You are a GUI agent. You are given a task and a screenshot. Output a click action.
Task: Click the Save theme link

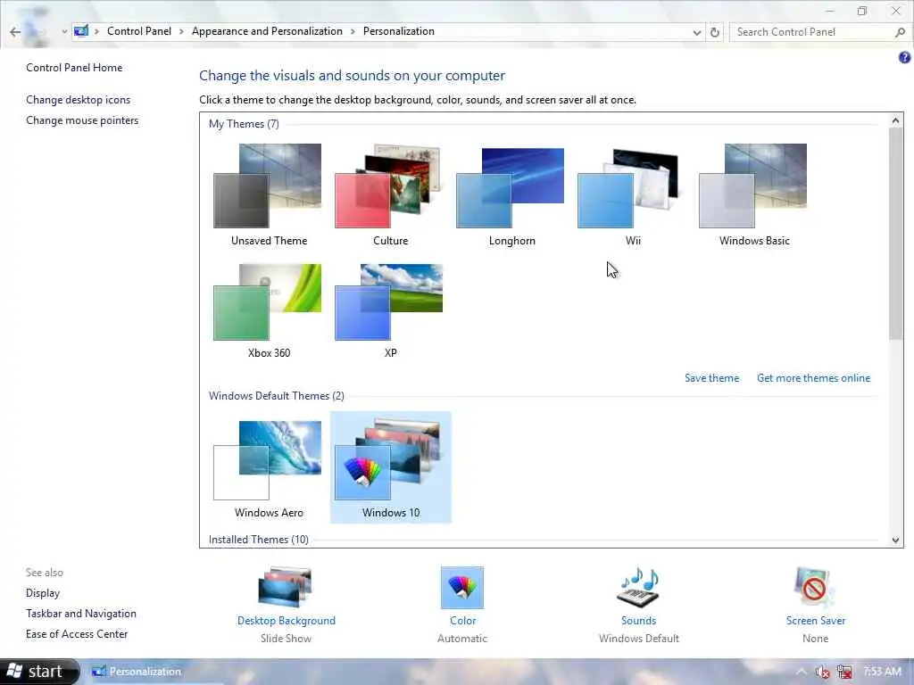711,378
